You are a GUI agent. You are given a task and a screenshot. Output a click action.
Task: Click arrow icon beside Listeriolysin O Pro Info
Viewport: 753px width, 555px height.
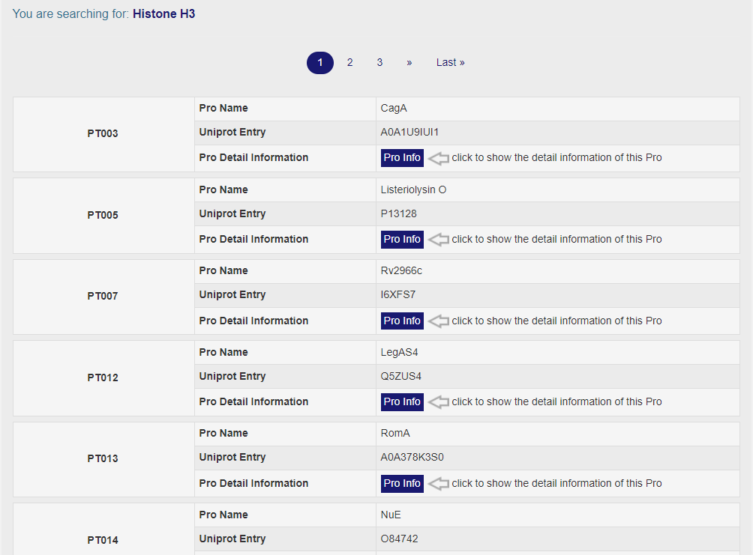[438, 240]
